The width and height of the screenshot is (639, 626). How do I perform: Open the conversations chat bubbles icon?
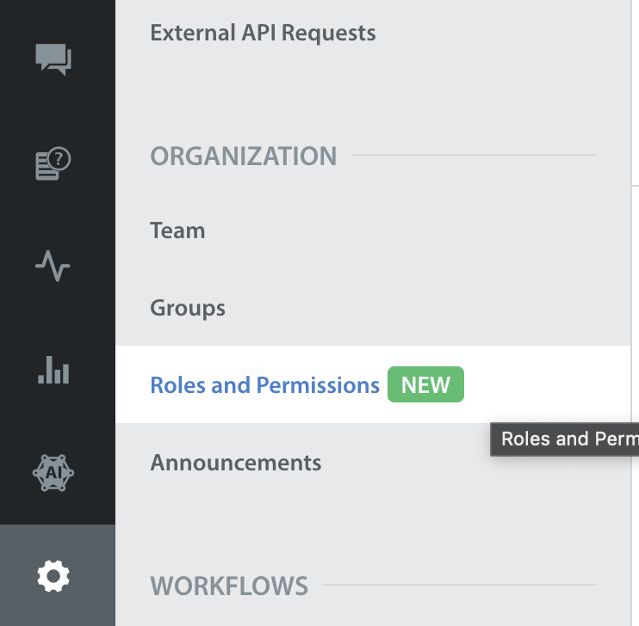coord(53,59)
